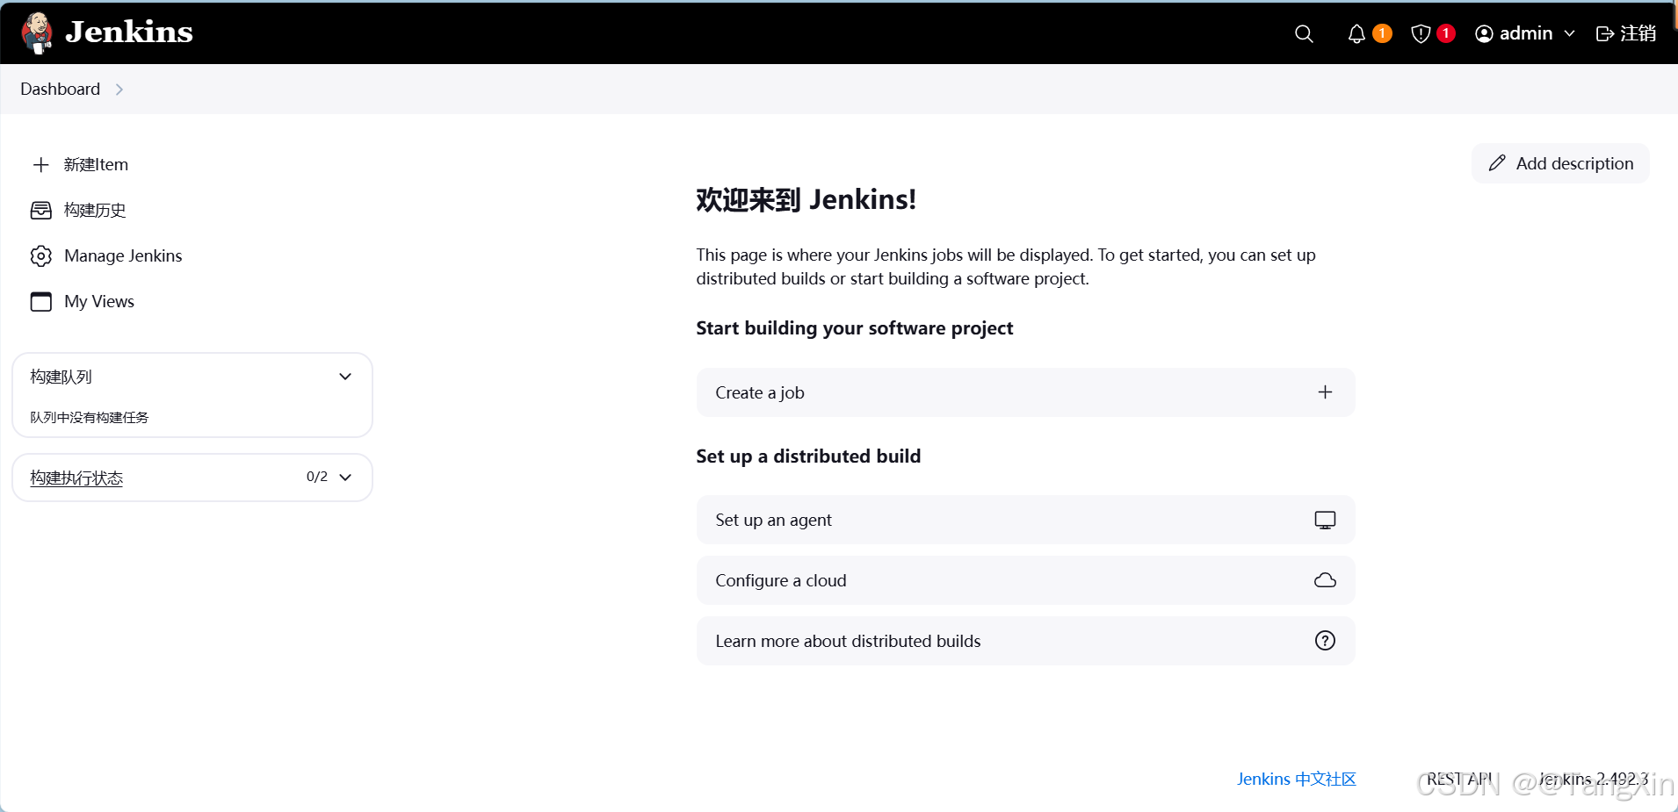Open the search magnifier icon
Image resolution: width=1678 pixels, height=812 pixels.
tap(1304, 33)
